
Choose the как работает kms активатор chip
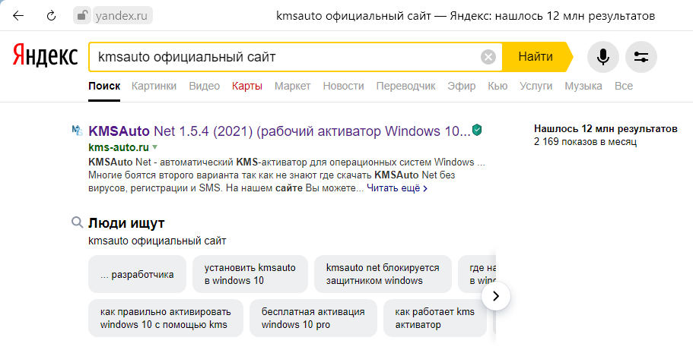pyautogui.click(x=435, y=318)
